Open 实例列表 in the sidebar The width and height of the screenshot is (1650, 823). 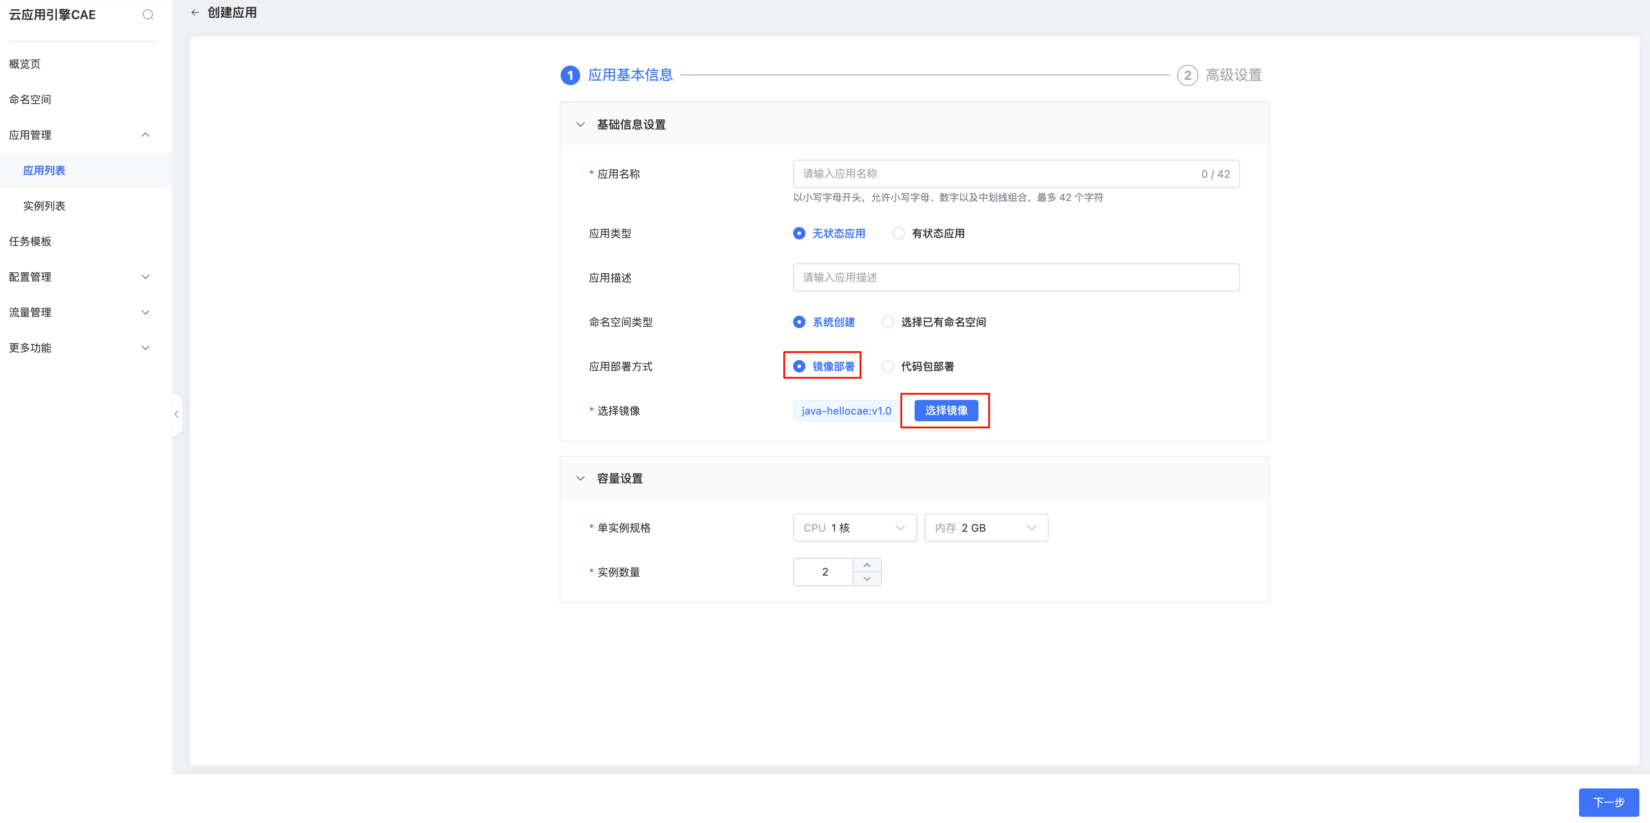tap(44, 206)
